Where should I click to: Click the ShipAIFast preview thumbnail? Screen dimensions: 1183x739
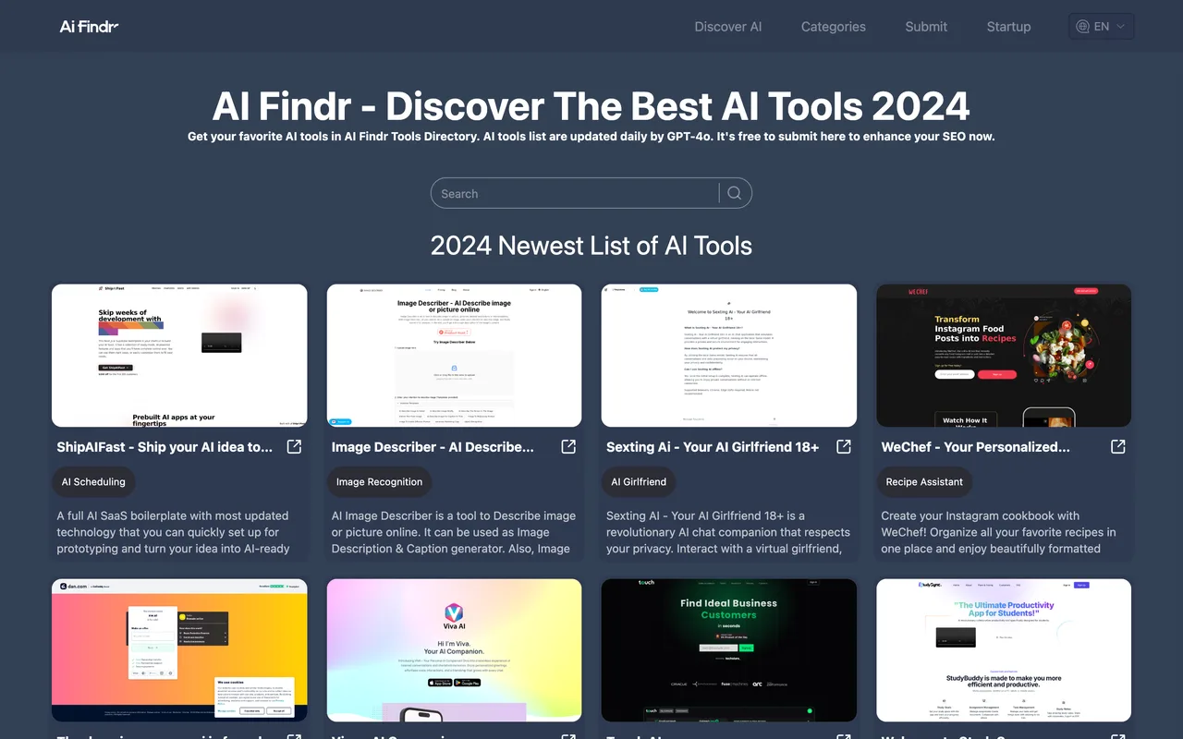pyautogui.click(x=179, y=356)
